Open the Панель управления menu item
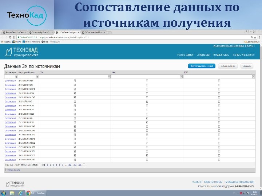Screen dimensions: 262x196 coord(243,55)
